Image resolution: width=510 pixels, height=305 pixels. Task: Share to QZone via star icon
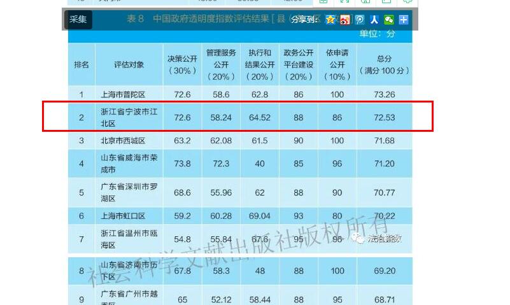330,20
